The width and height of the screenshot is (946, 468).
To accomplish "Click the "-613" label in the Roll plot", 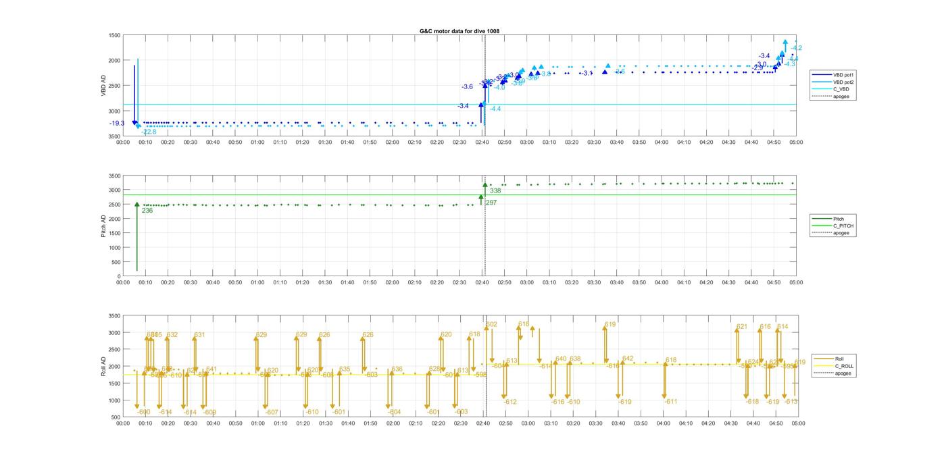I will (x=791, y=402).
